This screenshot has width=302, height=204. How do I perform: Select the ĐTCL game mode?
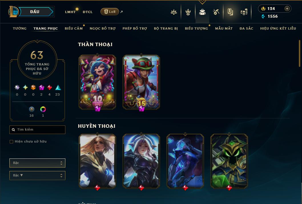click(x=88, y=12)
